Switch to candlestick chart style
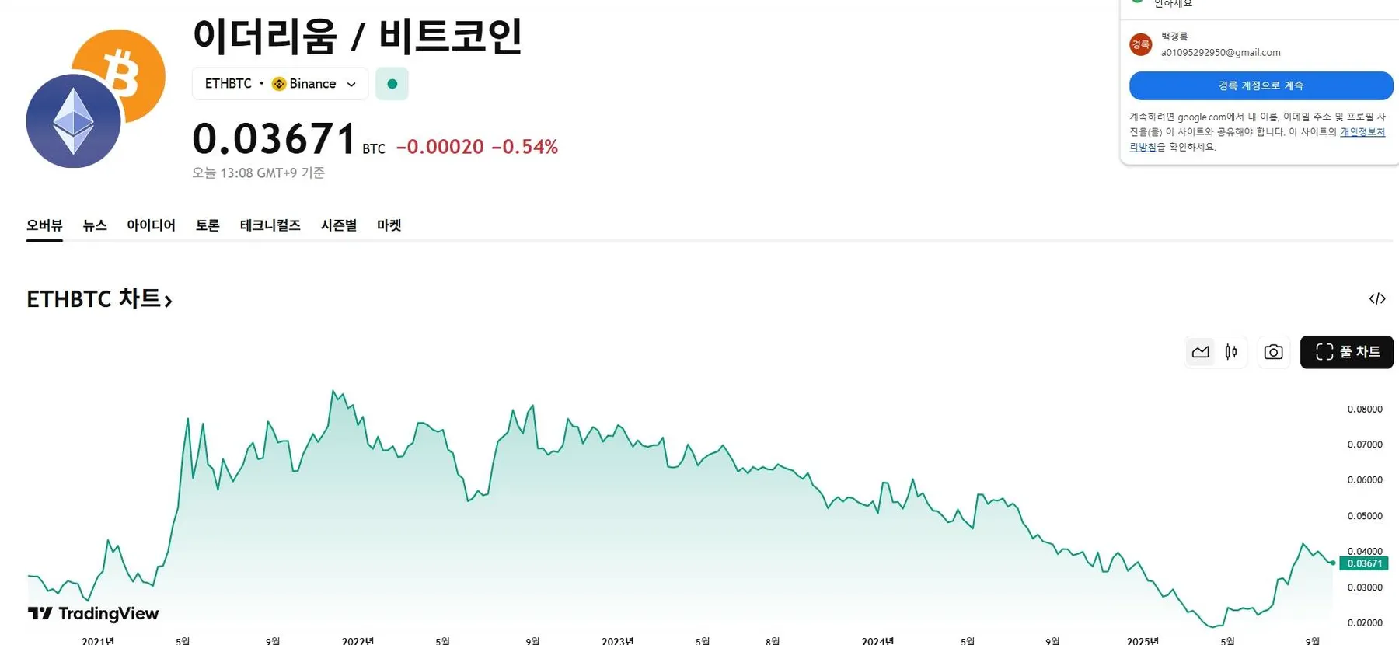 (x=1231, y=352)
